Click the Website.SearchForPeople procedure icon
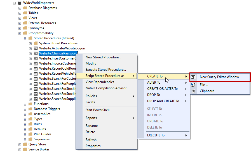This screenshot has height=151, width=251. [x=36, y=84]
